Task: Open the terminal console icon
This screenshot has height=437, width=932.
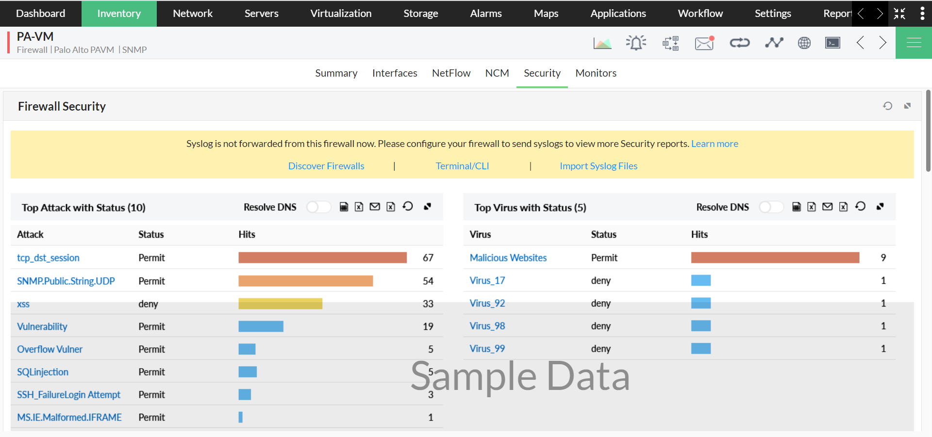Action: pyautogui.click(x=832, y=43)
